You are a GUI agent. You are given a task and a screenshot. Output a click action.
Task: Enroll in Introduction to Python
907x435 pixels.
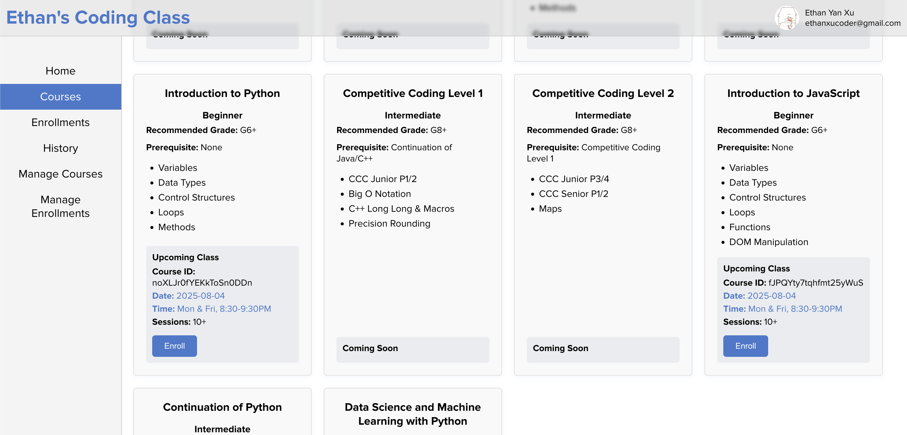coord(174,346)
